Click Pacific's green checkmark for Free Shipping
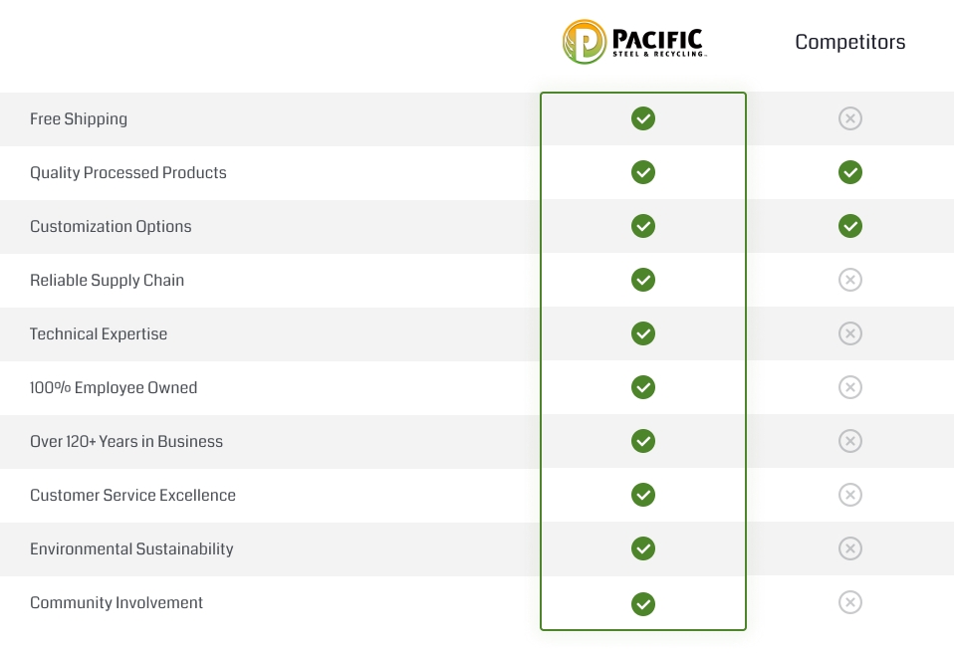Image resolution: width=954 pixels, height=653 pixels. 643,119
